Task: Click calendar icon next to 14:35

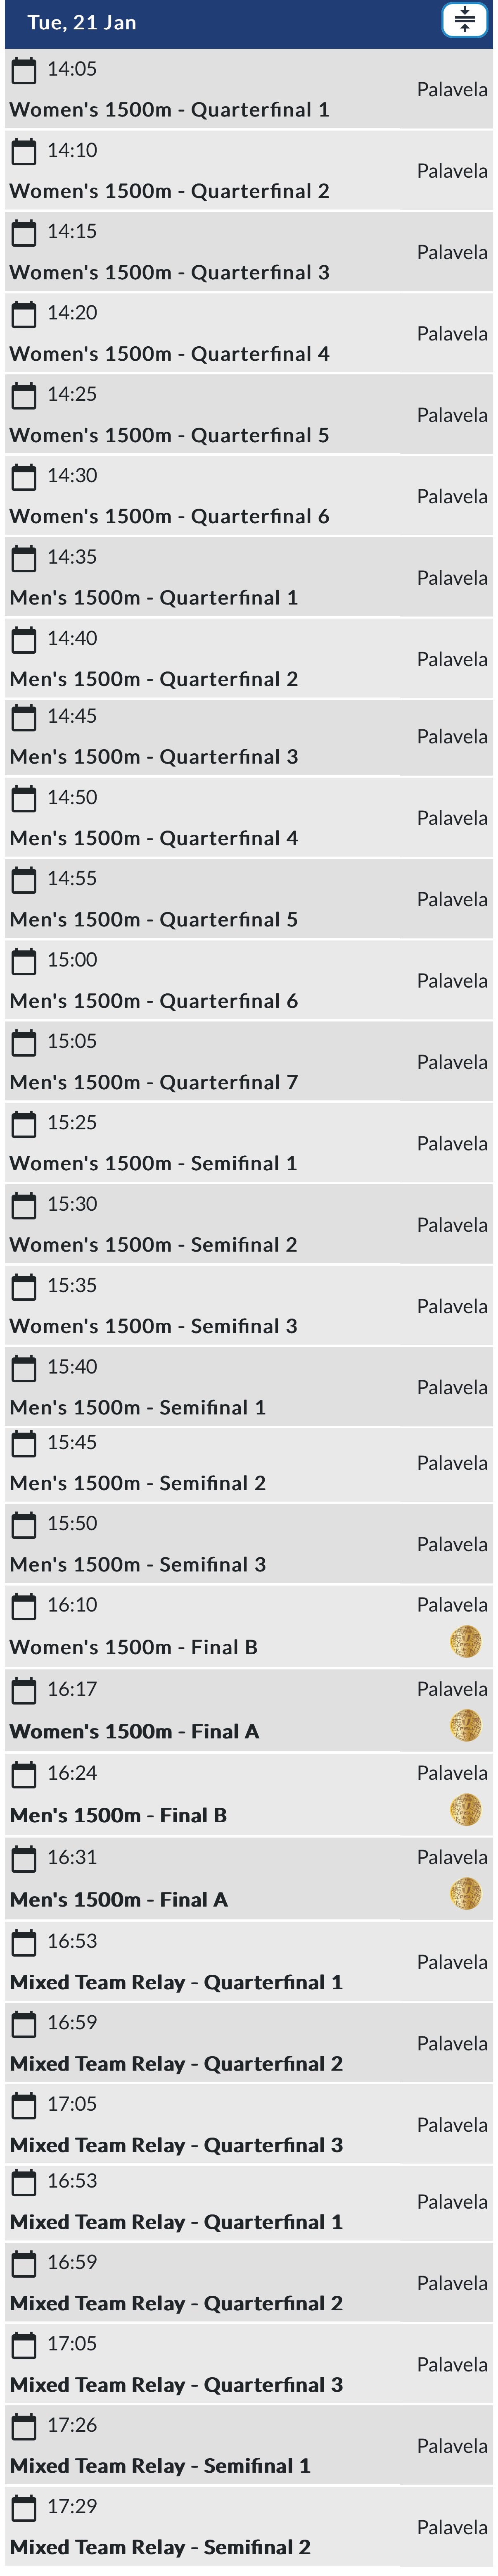Action: [23, 558]
